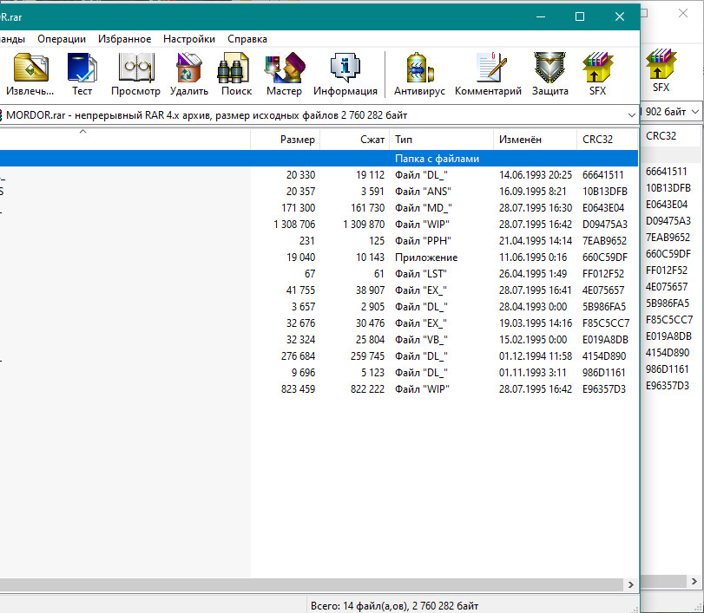The width and height of the screenshot is (704, 613).
Task: Sort by Modified (Изменён) column header
Action: pyautogui.click(x=533, y=140)
